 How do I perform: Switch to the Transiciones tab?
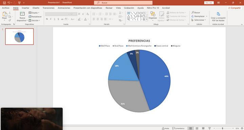(x=48, y=8)
